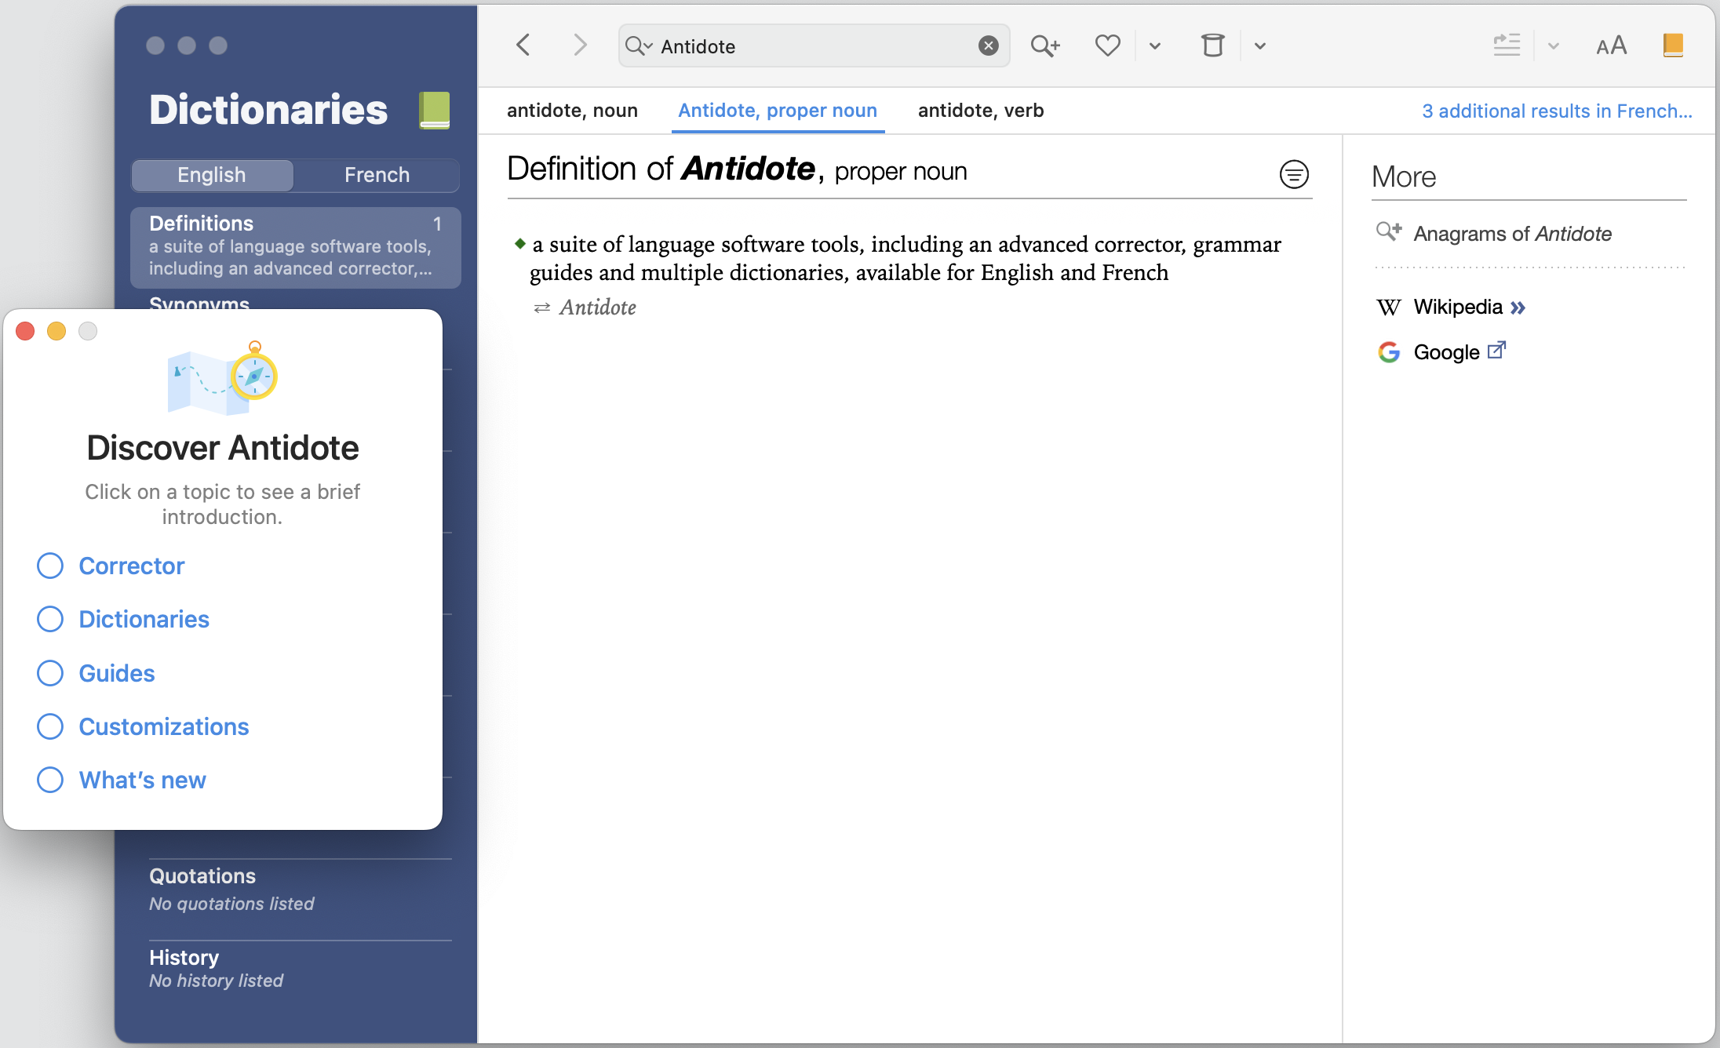Select the Guides topic circle

tap(50, 673)
